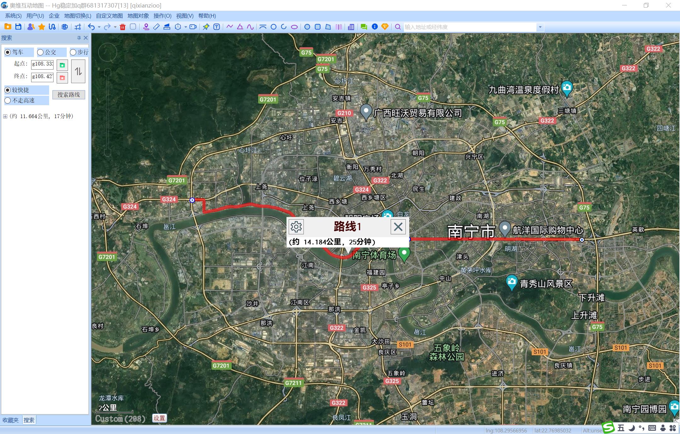Select the ruler measure tool

point(156,27)
